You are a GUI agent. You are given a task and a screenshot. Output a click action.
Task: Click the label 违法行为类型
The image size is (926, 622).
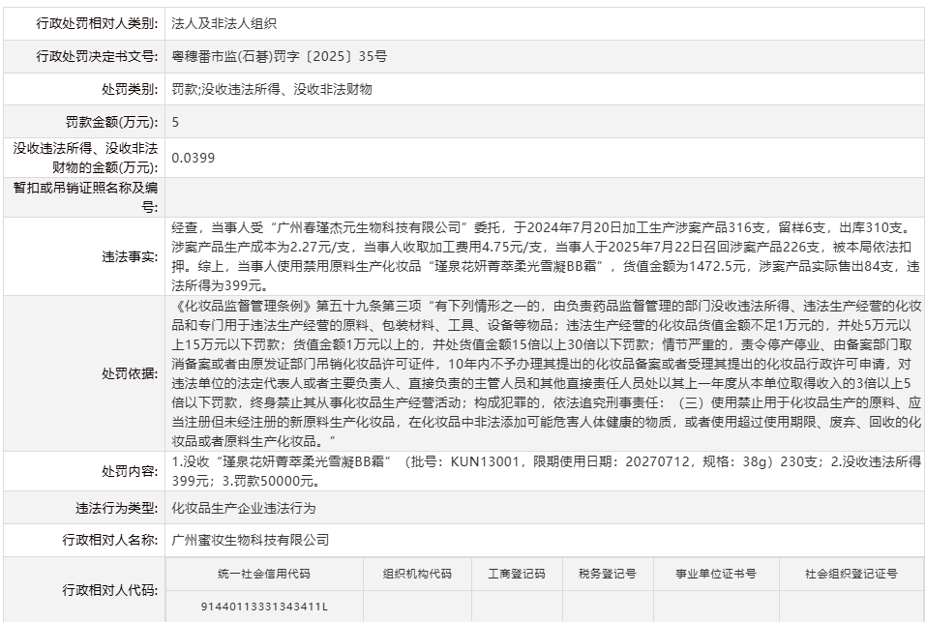tap(116, 508)
